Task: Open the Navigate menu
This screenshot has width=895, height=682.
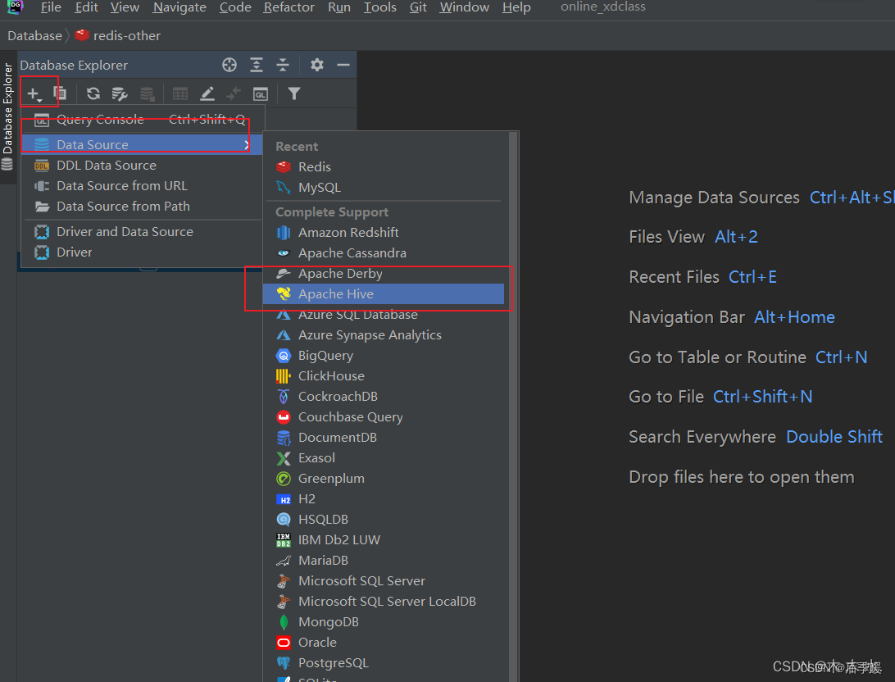Action: coord(179,7)
